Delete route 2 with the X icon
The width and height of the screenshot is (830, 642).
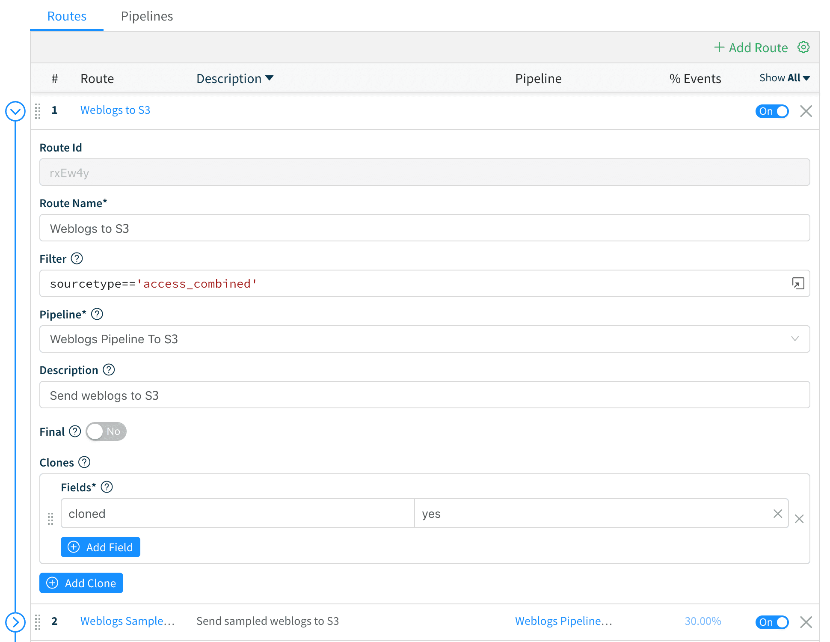[806, 622]
